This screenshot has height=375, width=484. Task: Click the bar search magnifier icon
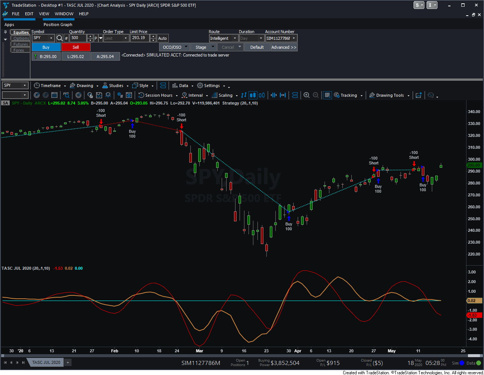(x=66, y=95)
